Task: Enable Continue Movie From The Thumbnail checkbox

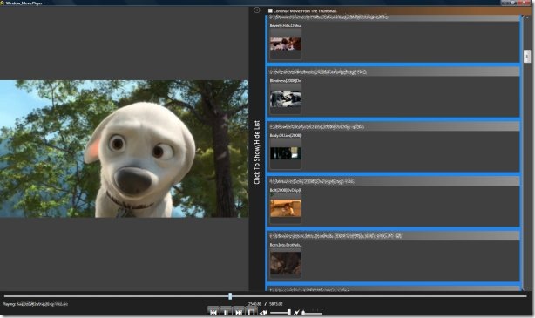Action: (270, 11)
